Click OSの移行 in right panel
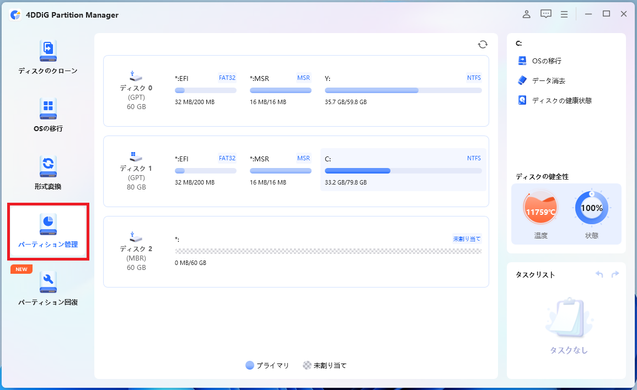Viewport: 637px width, 390px height. pos(547,61)
